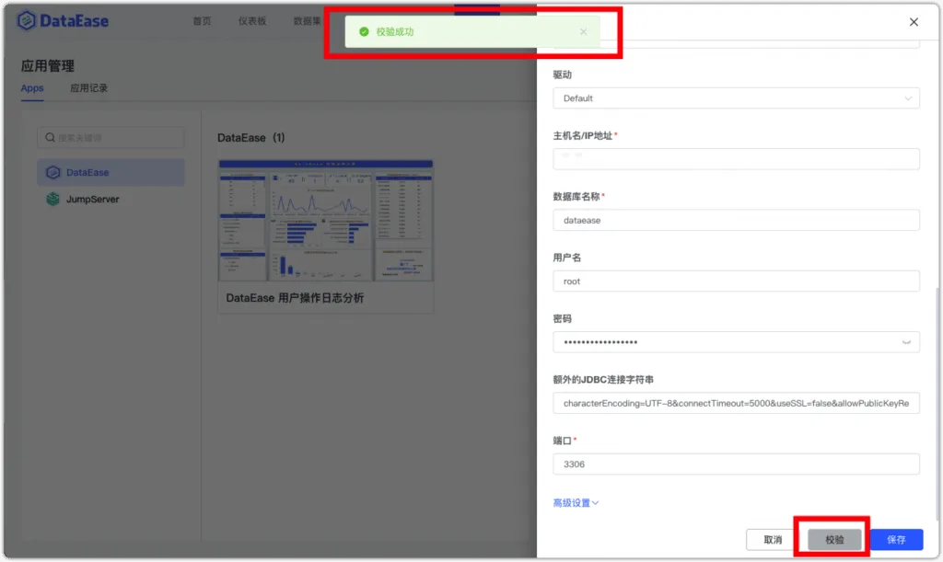Screen dimensions: 943x562
Task: Click the DataEase logo icon in header
Action: [27, 20]
